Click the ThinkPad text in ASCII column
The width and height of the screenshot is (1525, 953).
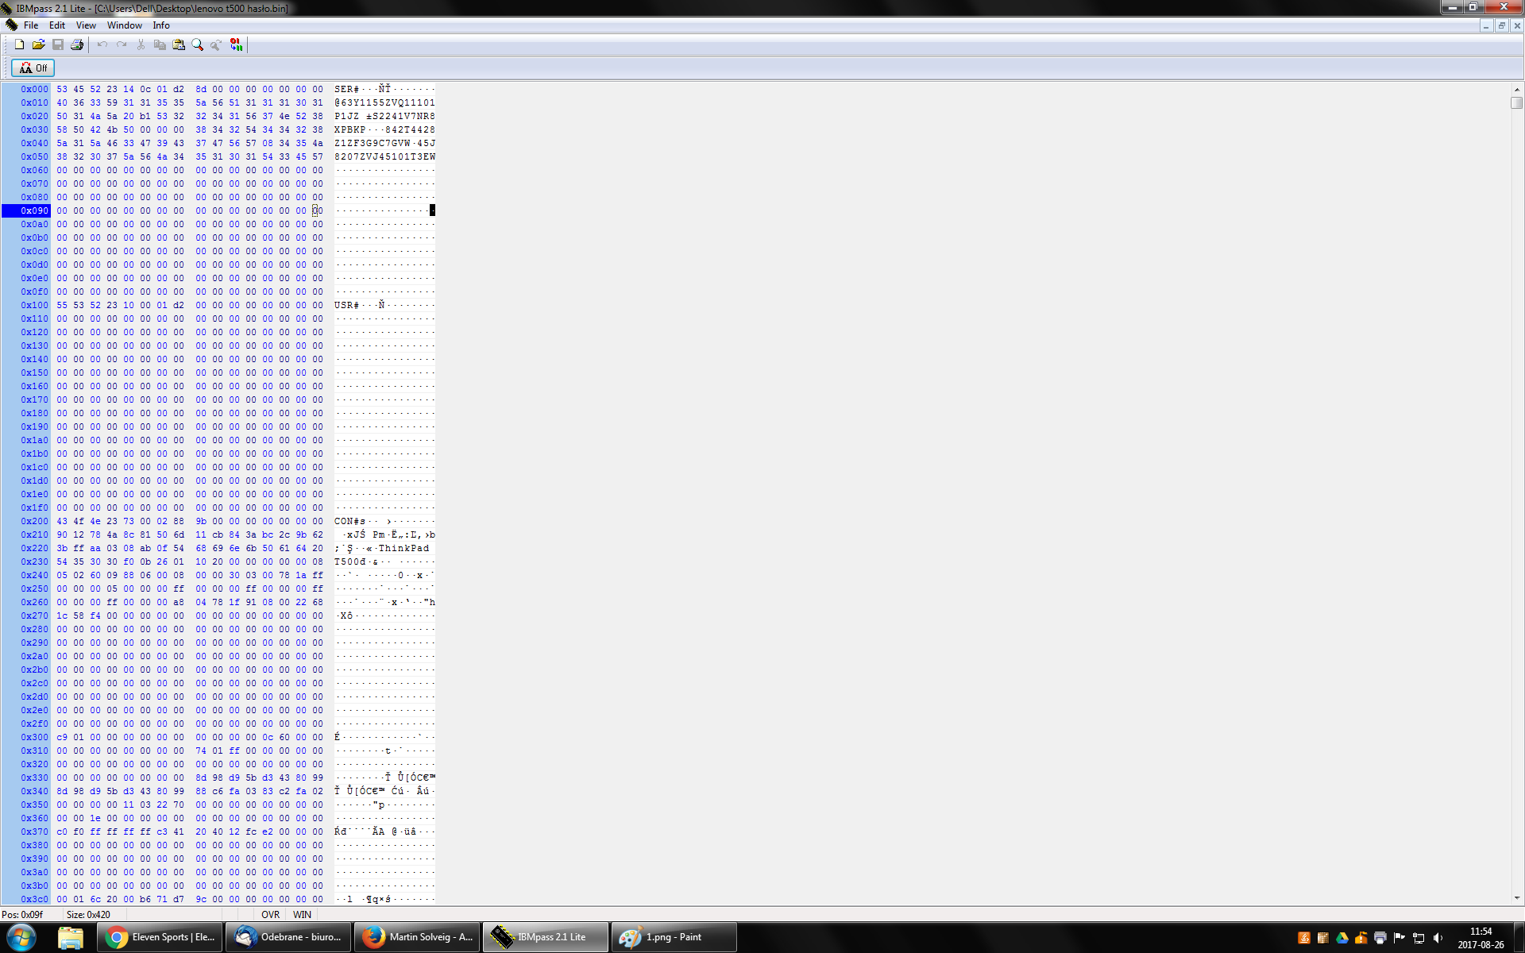tap(403, 549)
